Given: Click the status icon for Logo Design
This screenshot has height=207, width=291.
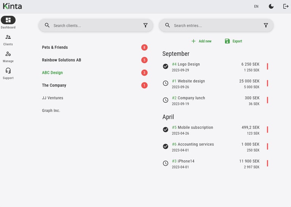Looking at the screenshot, I should coord(166,66).
